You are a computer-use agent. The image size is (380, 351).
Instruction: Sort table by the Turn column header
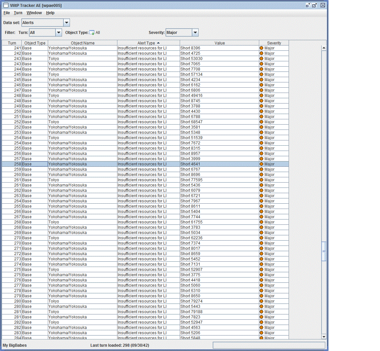pos(12,43)
